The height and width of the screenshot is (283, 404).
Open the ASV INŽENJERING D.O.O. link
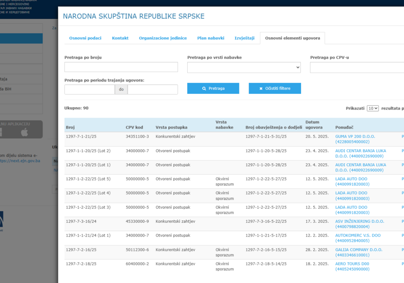[x=360, y=221]
